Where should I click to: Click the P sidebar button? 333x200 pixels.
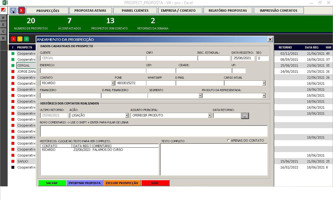tap(3, 18)
